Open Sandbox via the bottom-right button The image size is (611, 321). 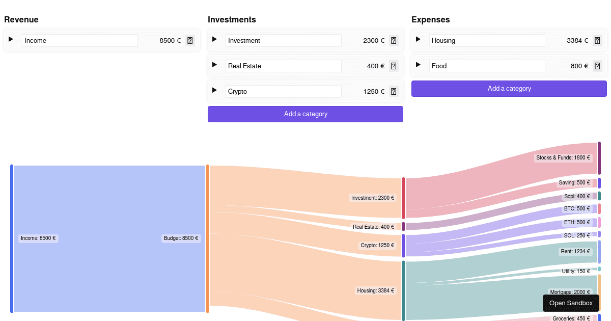[571, 303]
